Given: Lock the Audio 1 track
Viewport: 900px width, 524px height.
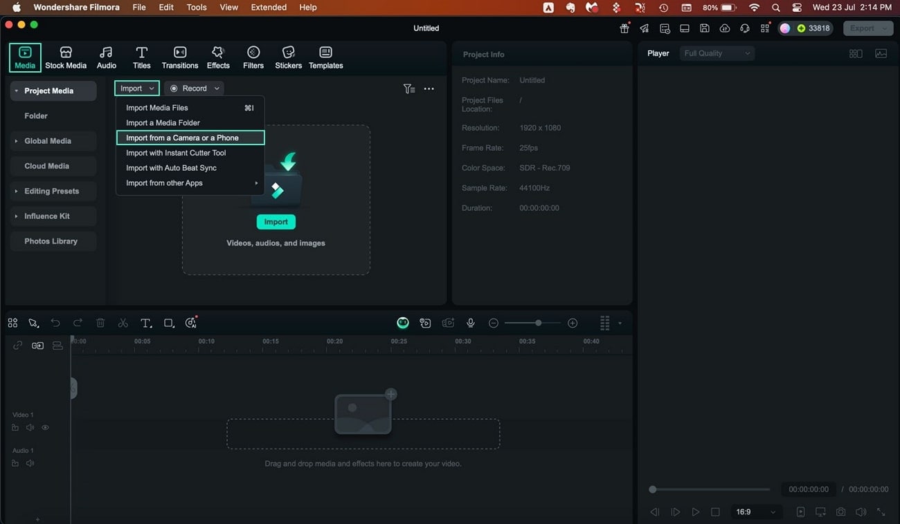Looking at the screenshot, I should [15, 463].
